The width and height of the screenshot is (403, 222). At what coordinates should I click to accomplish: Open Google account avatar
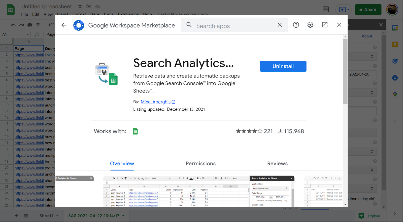[x=392, y=10]
